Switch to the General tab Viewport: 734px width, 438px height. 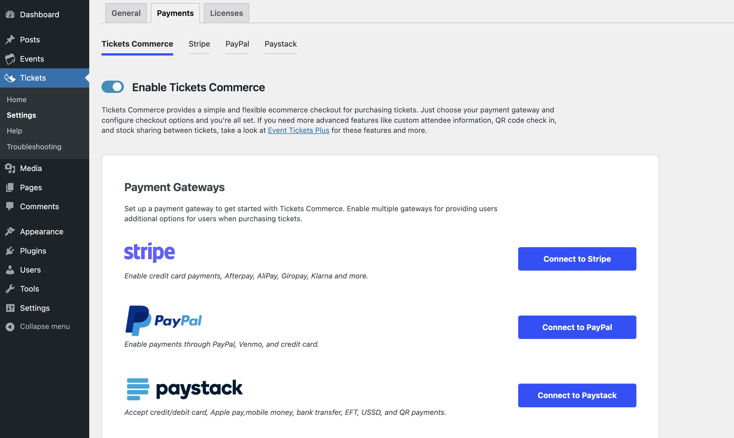(126, 13)
